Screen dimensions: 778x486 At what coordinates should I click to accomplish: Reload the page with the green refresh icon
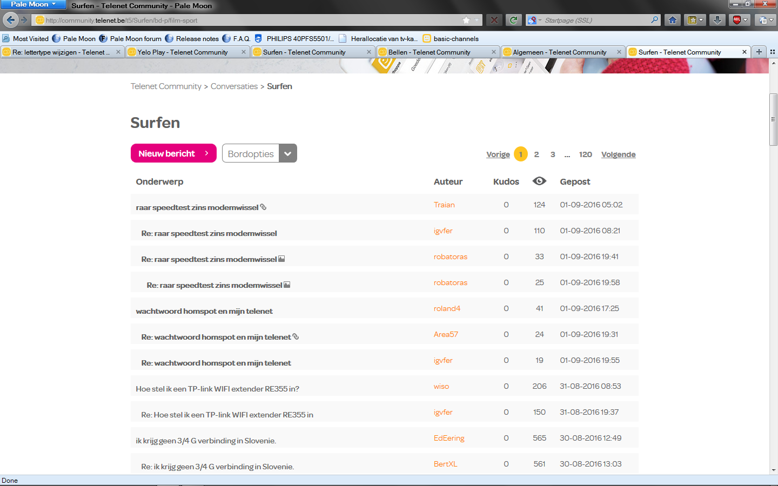coord(513,20)
